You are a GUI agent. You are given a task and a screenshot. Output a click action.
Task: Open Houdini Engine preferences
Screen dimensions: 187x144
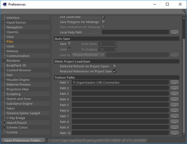tap(18, 80)
